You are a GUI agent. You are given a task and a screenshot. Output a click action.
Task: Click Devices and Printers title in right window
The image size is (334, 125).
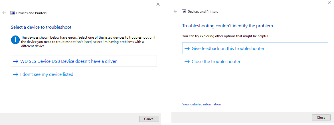click(x=203, y=11)
